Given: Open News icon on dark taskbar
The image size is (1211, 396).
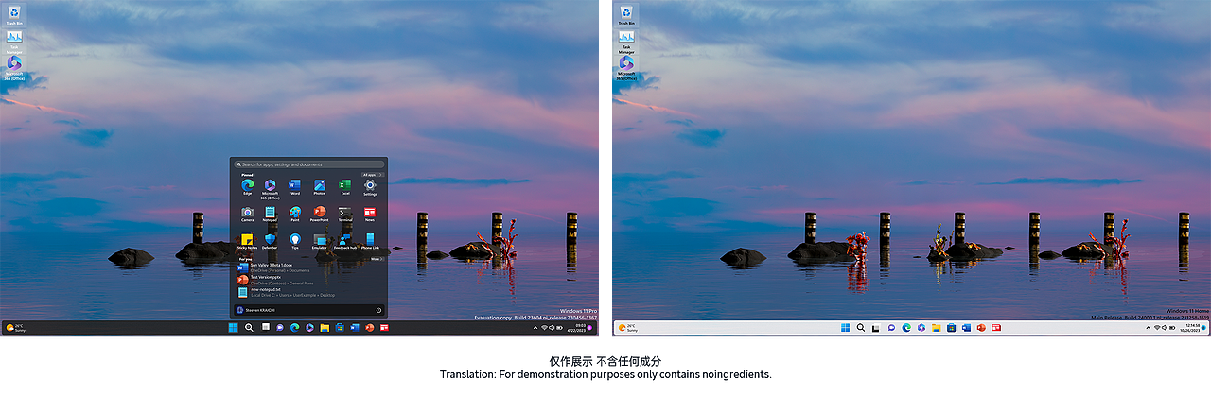Looking at the screenshot, I should click(384, 328).
